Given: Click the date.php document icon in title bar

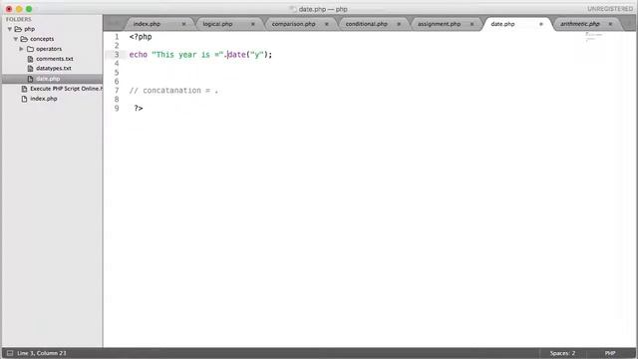Looking at the screenshot, I should tap(292, 9).
